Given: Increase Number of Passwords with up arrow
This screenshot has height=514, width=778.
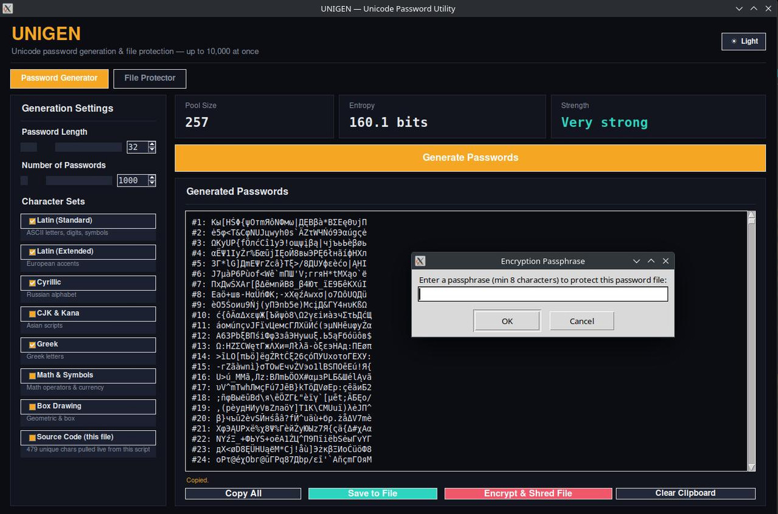Looking at the screenshot, I should (152, 177).
